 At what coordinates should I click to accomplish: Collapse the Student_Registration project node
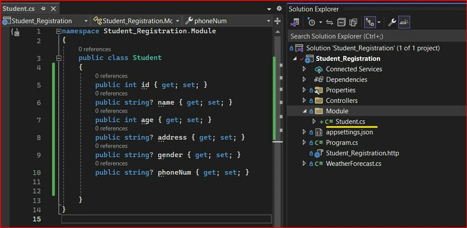295,59
